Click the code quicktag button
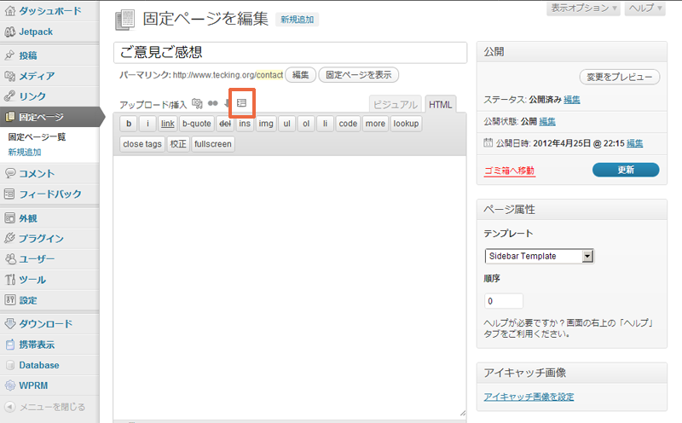Image resolution: width=682 pixels, height=423 pixels. 348,124
